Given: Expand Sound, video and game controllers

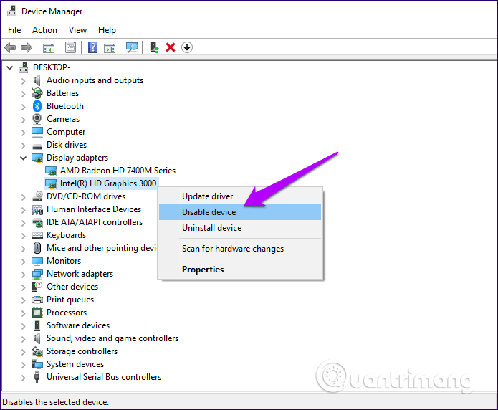Looking at the screenshot, I should [23, 339].
